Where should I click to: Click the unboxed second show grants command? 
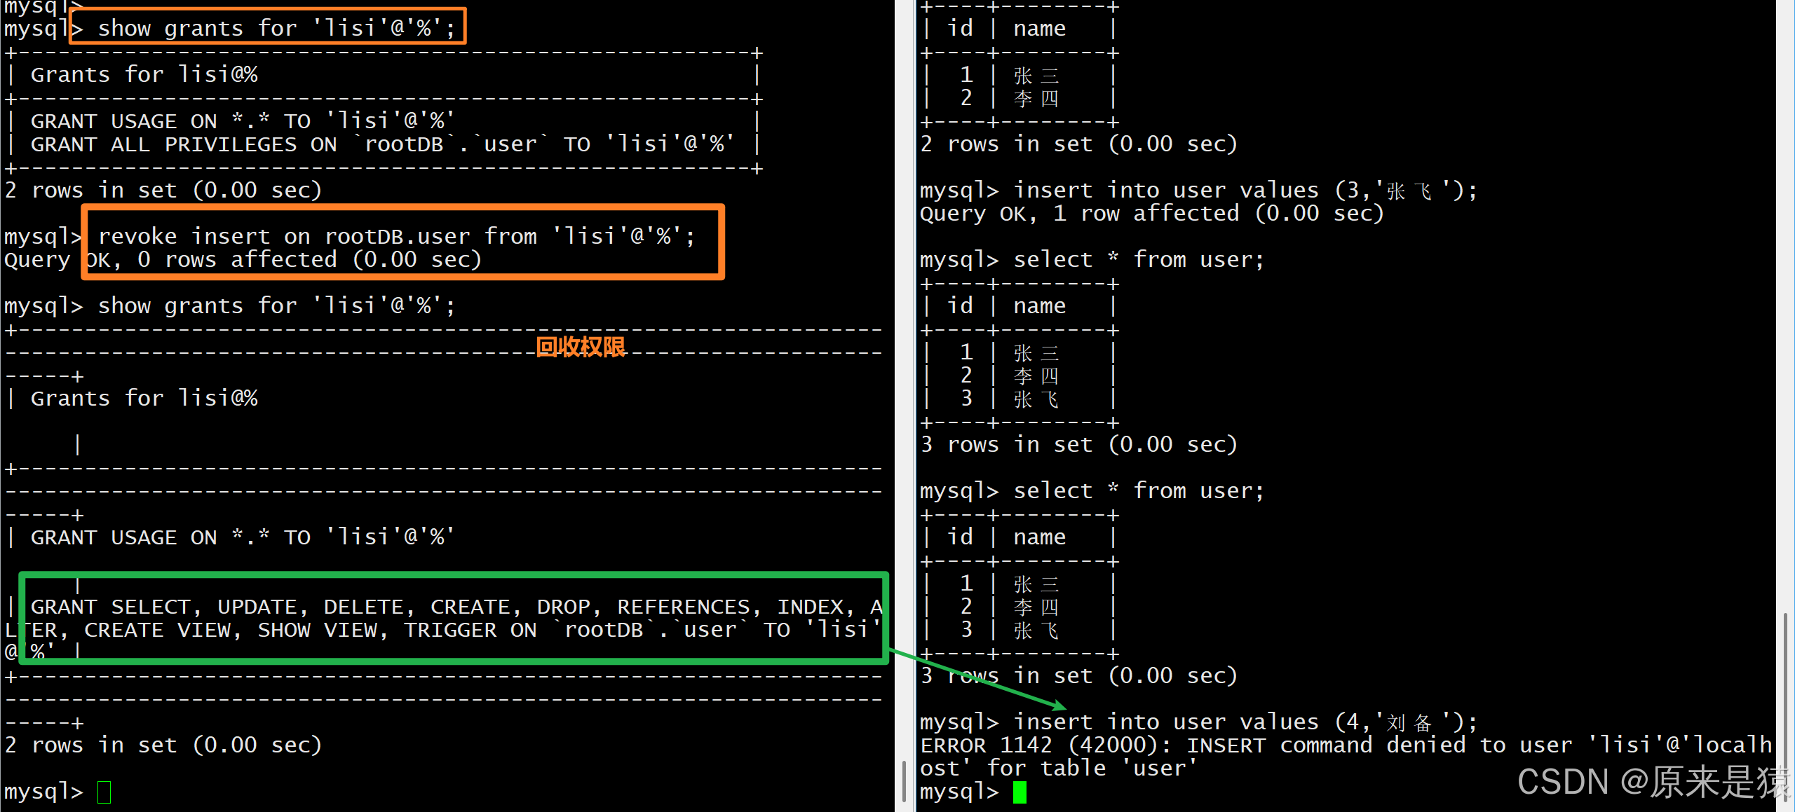276,306
